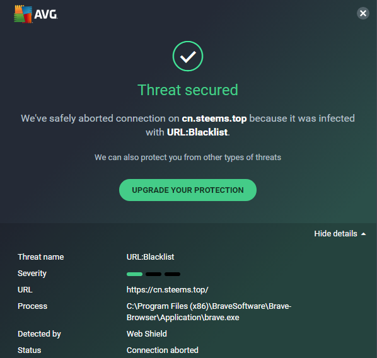Click the bold cn.steems.top domain text
The height and width of the screenshot is (358, 377).
pos(214,118)
